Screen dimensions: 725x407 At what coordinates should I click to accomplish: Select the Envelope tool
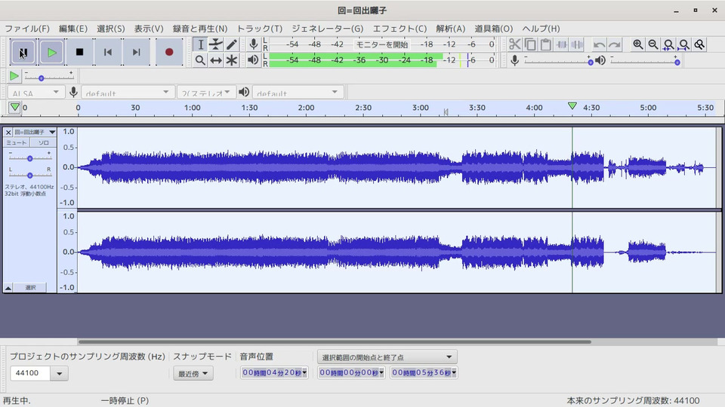click(x=216, y=44)
